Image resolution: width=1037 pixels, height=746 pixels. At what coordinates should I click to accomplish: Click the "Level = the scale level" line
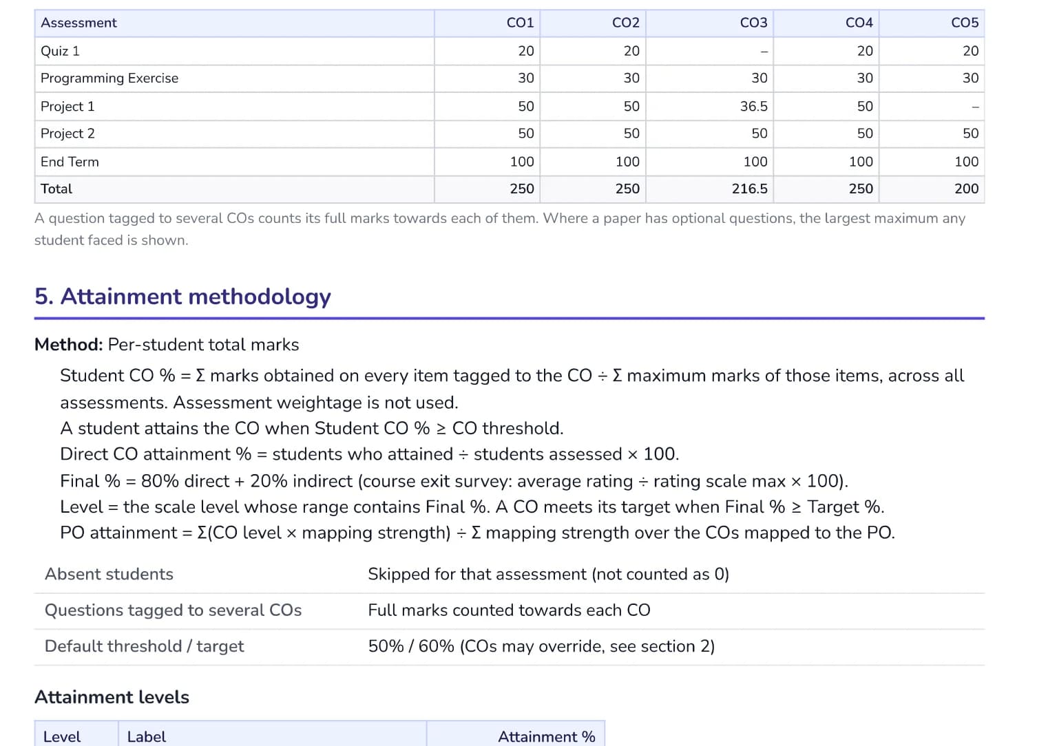472,507
